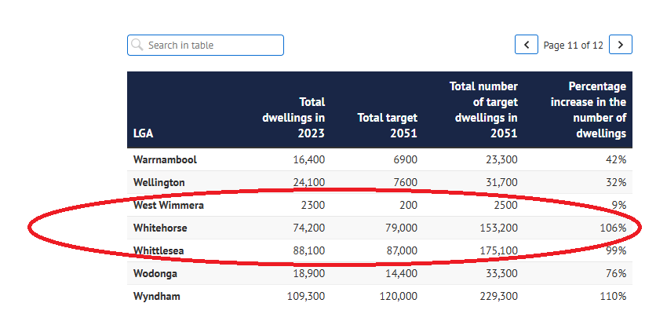
Task: Select the Whitehorse row label
Action: point(160,228)
